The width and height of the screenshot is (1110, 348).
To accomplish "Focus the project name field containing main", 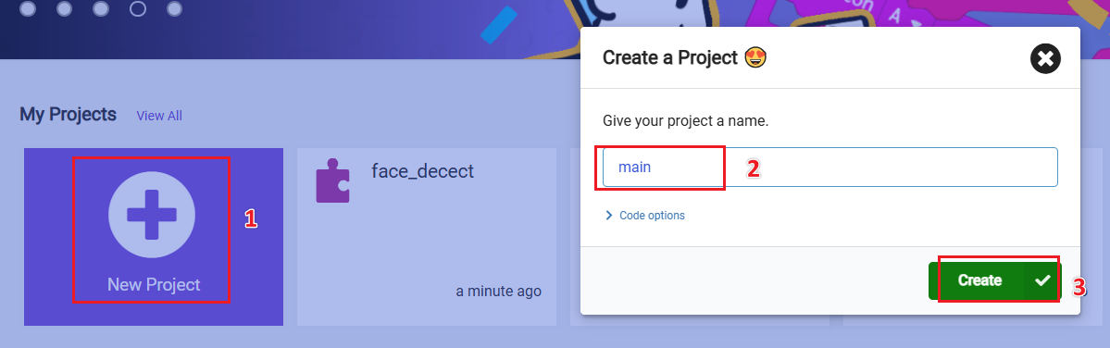I will (829, 167).
